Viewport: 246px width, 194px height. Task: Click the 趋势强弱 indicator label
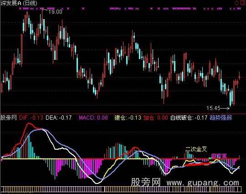(x=221, y=118)
